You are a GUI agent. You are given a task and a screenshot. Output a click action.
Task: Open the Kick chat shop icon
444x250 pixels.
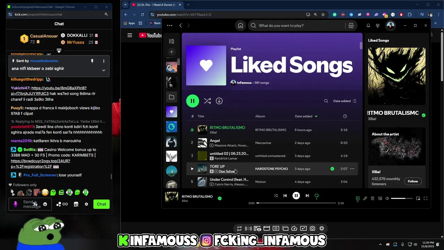click(x=76, y=204)
